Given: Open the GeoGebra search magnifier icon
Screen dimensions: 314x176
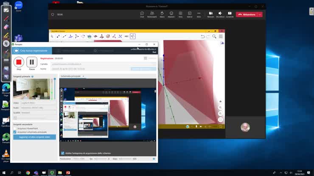Looking at the screenshot, I should click(x=214, y=37).
